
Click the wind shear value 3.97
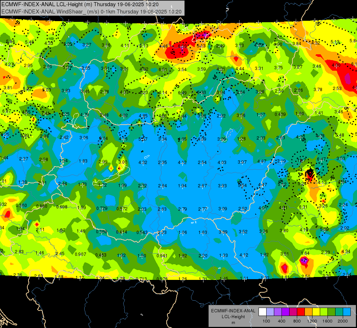point(242,162)
